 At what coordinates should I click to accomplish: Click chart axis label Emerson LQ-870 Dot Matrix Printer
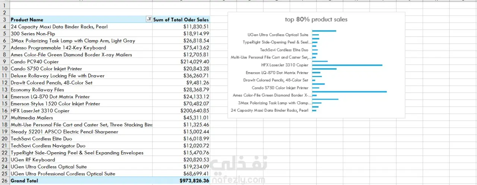(x=277, y=73)
